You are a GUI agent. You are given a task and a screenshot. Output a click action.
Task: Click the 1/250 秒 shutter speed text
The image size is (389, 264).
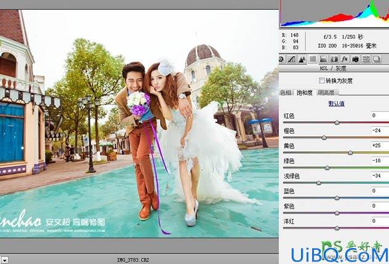(353, 37)
